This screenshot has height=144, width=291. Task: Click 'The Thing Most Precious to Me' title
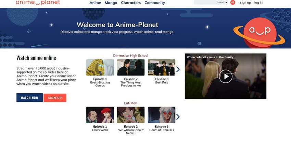click(x=131, y=84)
